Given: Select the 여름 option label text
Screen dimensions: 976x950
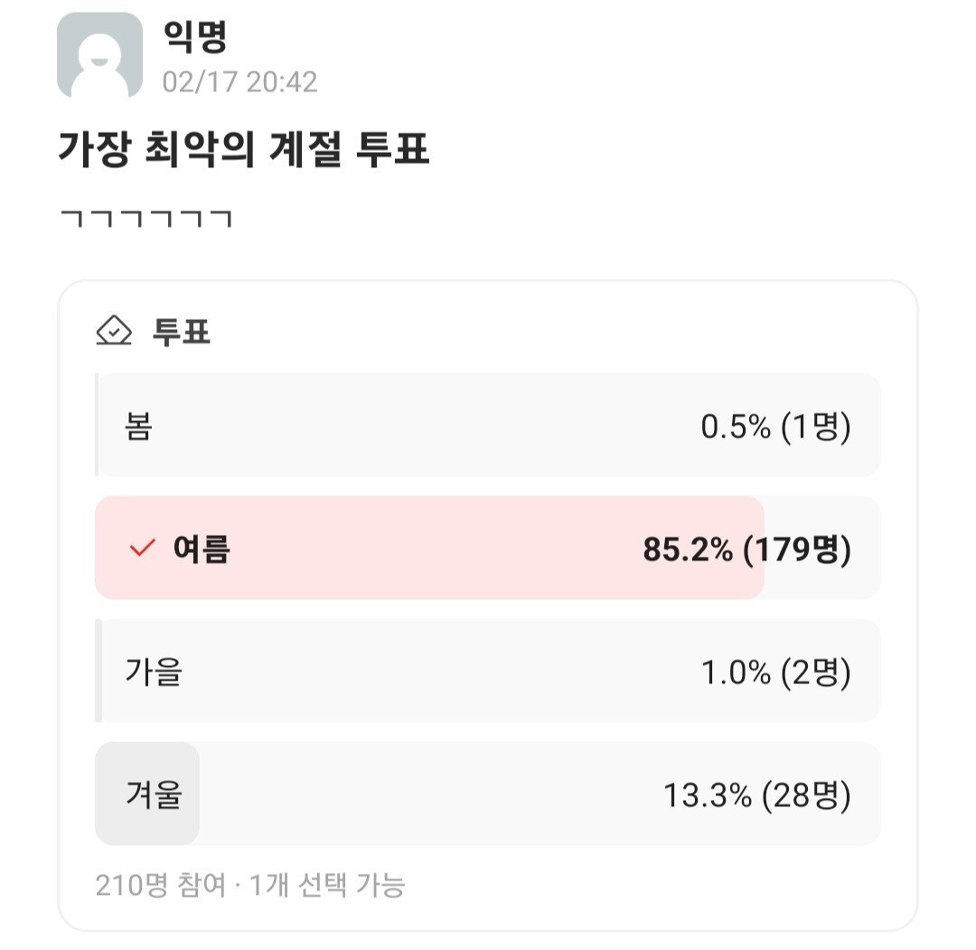Looking at the screenshot, I should [202, 549].
